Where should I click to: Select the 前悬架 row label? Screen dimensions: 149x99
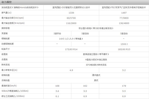(5, 54)
